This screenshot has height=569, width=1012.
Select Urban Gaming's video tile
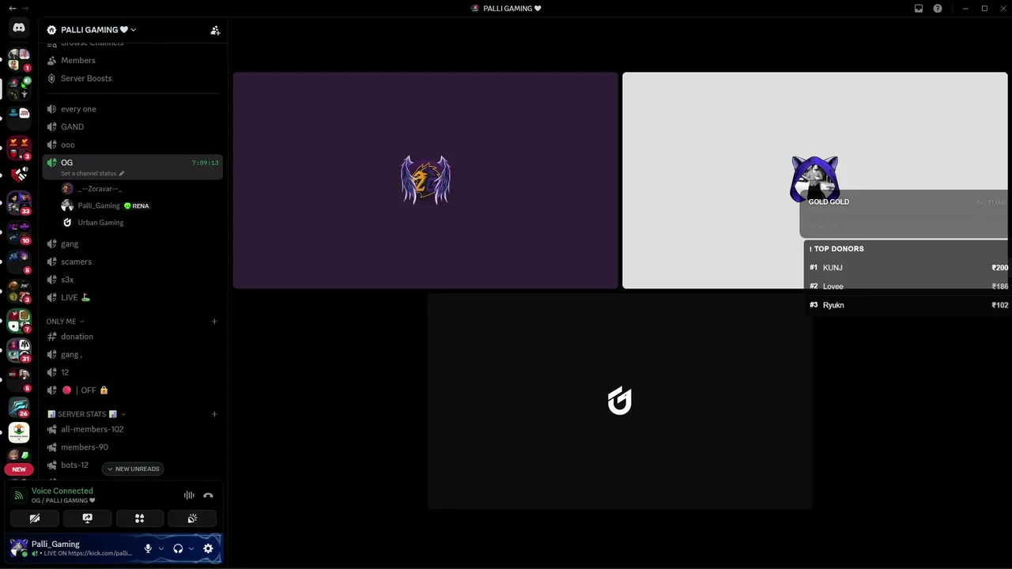(x=620, y=401)
